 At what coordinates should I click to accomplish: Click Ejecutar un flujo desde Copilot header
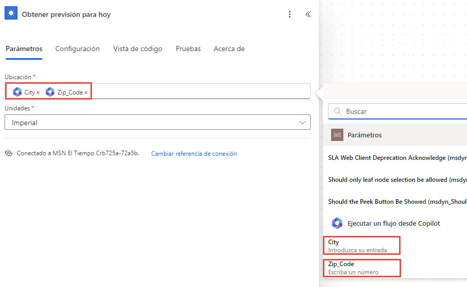pyautogui.click(x=395, y=223)
